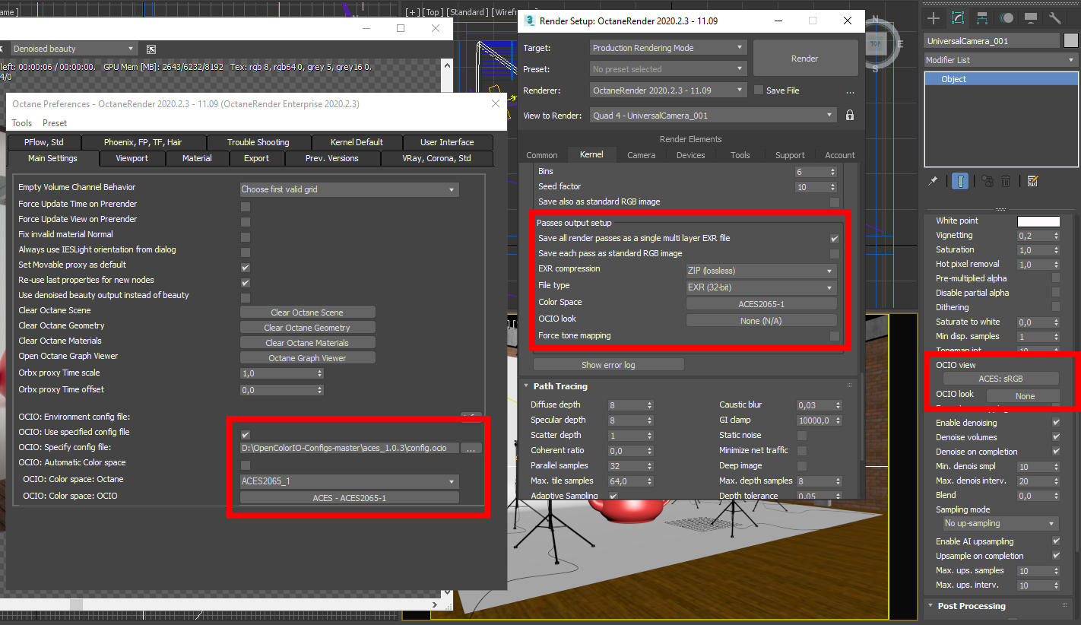Open Empty Volume Channel Behavior dropdown
The height and width of the screenshot is (625, 1081).
point(349,189)
